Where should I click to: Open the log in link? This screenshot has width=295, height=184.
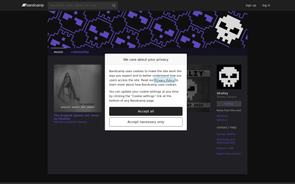coord(266,5)
